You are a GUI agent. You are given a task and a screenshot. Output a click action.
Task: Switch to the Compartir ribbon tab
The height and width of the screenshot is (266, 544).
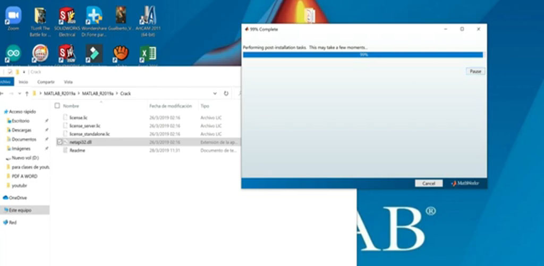pyautogui.click(x=46, y=82)
